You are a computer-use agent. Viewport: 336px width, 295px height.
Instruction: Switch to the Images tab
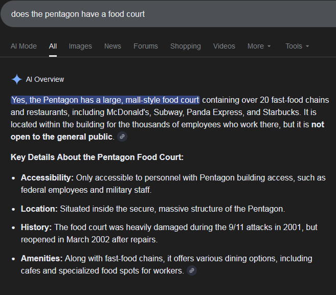(x=80, y=47)
